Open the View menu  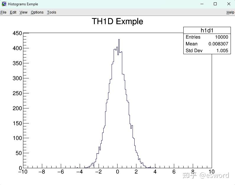(23, 12)
